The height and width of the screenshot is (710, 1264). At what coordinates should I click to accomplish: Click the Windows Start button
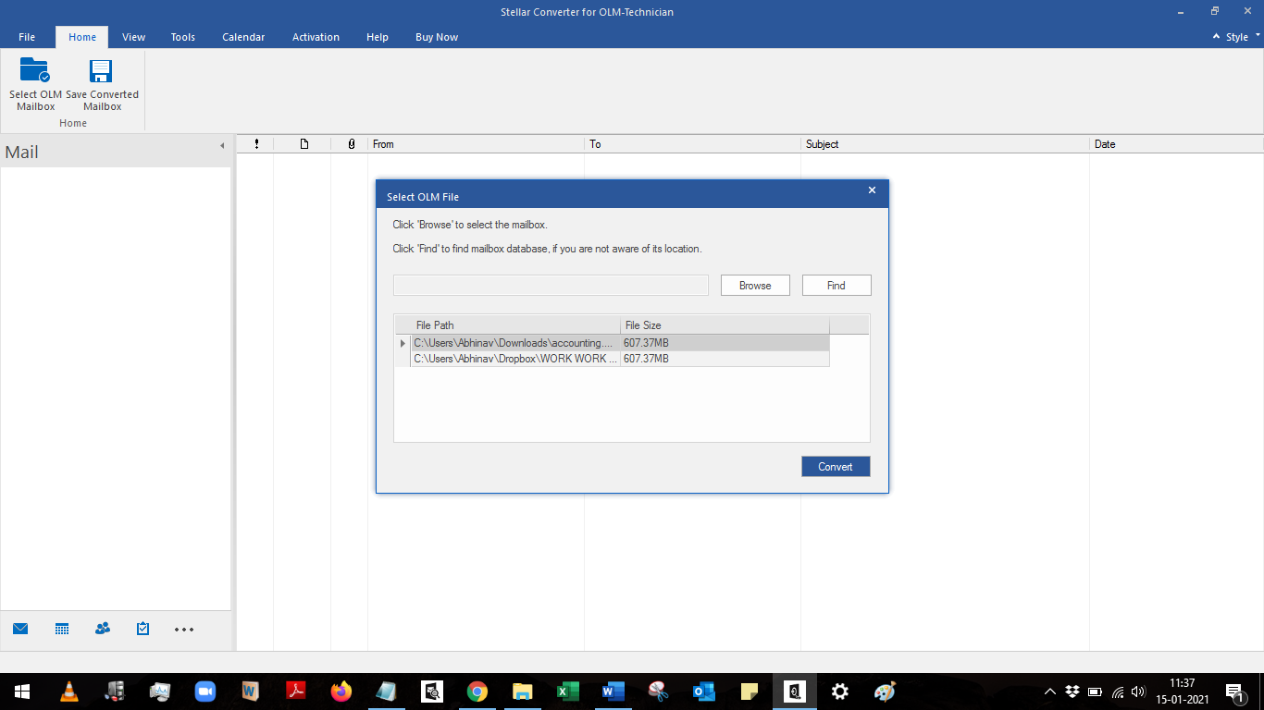click(x=22, y=691)
